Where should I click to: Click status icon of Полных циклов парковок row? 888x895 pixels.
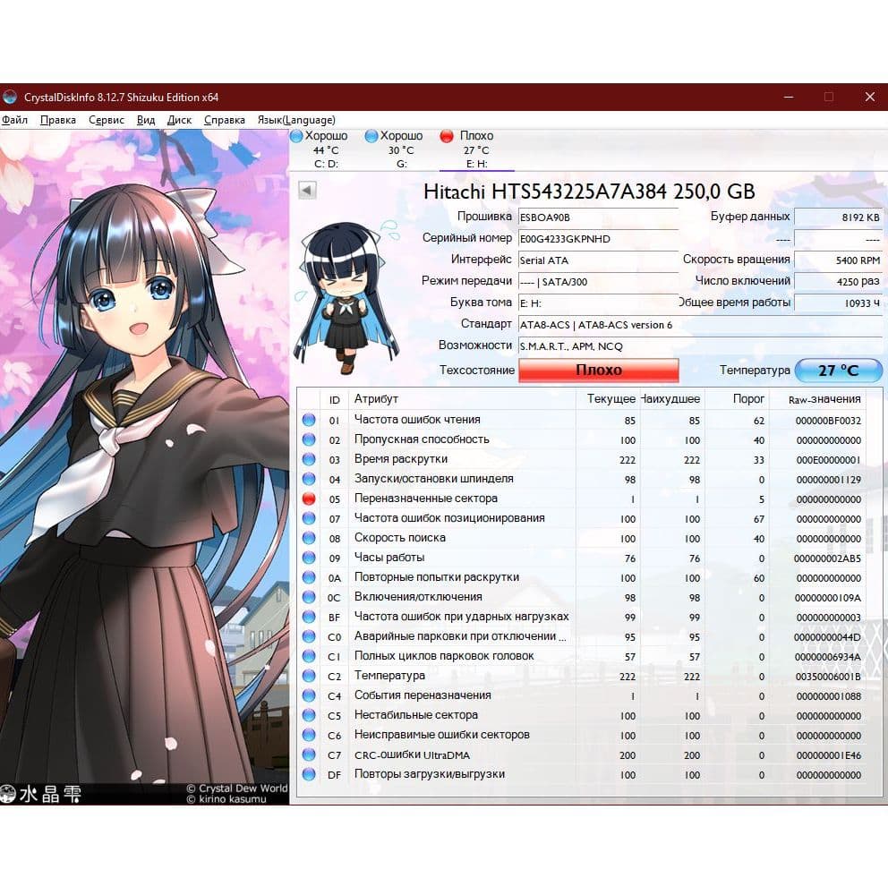coord(309,656)
